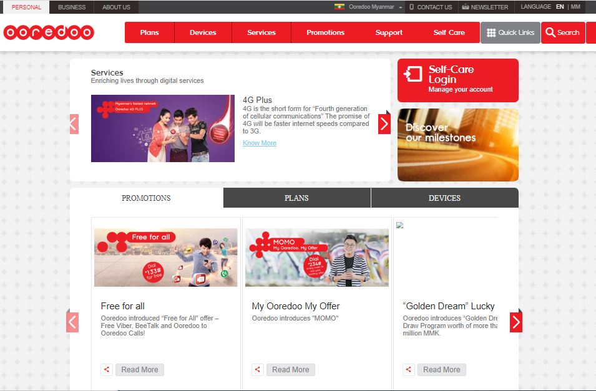Share the My Ooredoo My Offer promotion
This screenshot has height=391, width=596.
coord(257,370)
